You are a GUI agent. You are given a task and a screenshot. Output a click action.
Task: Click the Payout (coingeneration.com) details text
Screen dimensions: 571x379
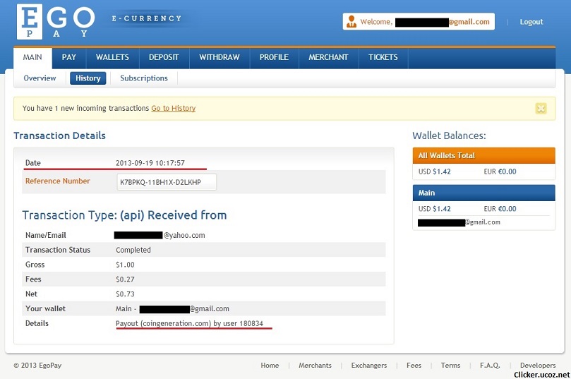[x=189, y=323]
